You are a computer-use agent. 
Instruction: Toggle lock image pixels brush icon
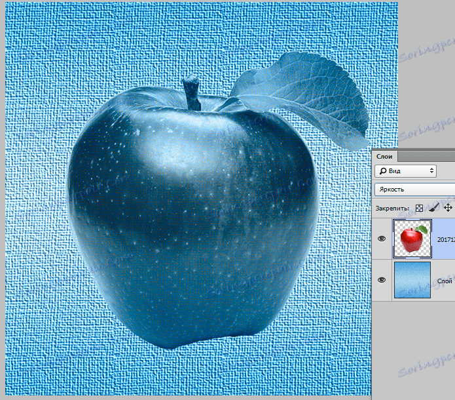(x=433, y=208)
